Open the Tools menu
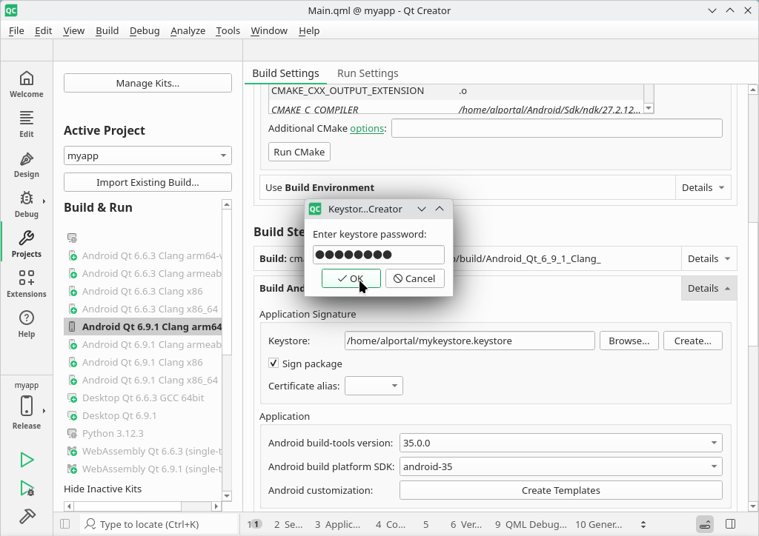The image size is (759, 536). pyautogui.click(x=228, y=30)
